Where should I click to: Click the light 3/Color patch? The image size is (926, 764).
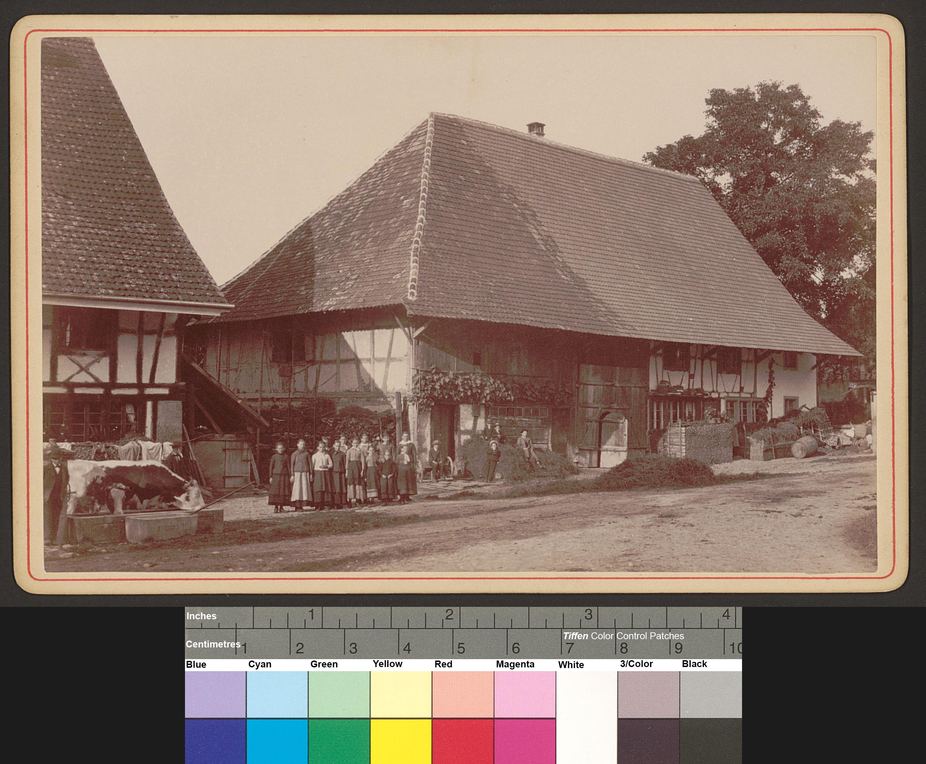coord(649,695)
